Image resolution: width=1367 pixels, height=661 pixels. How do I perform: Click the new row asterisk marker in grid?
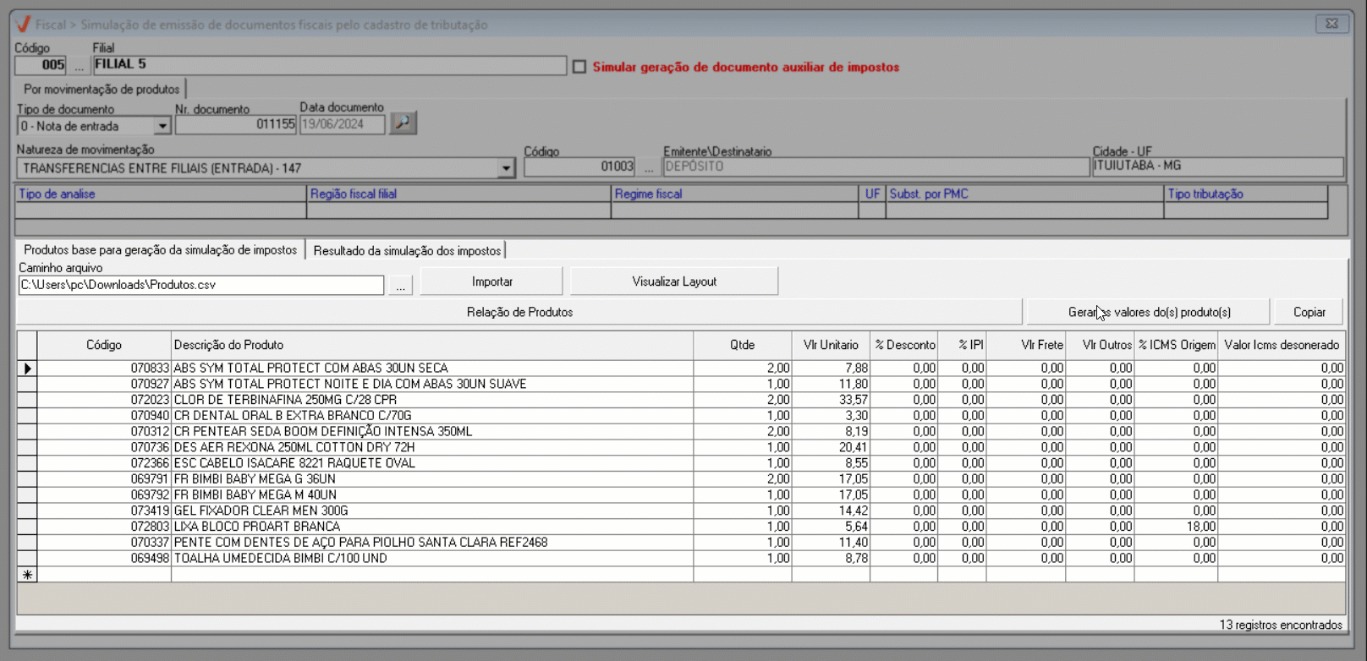27,575
